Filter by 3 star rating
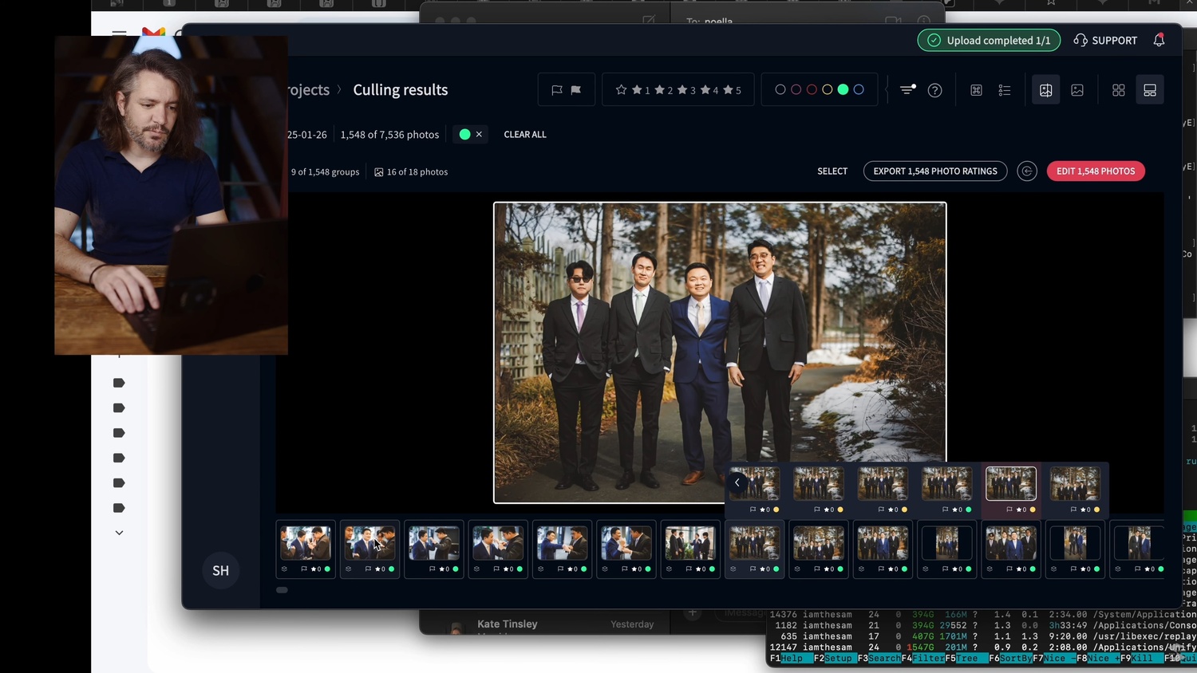The image size is (1197, 673). (x=686, y=90)
